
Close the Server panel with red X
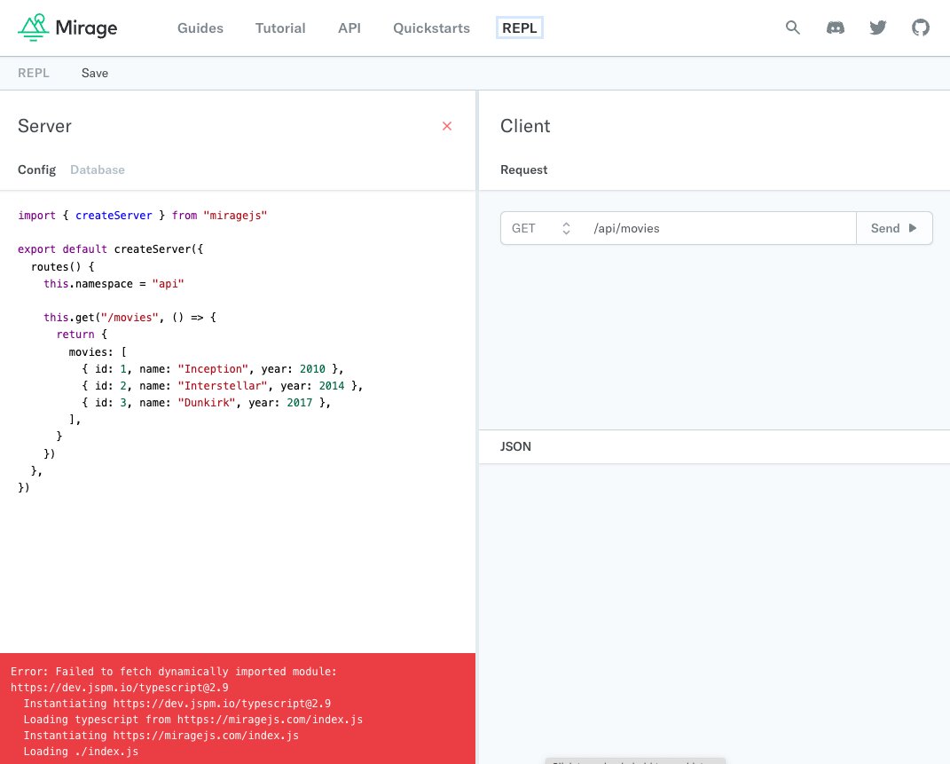447,126
